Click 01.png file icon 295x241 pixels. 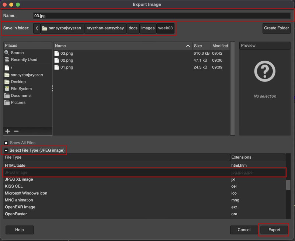pos(57,67)
